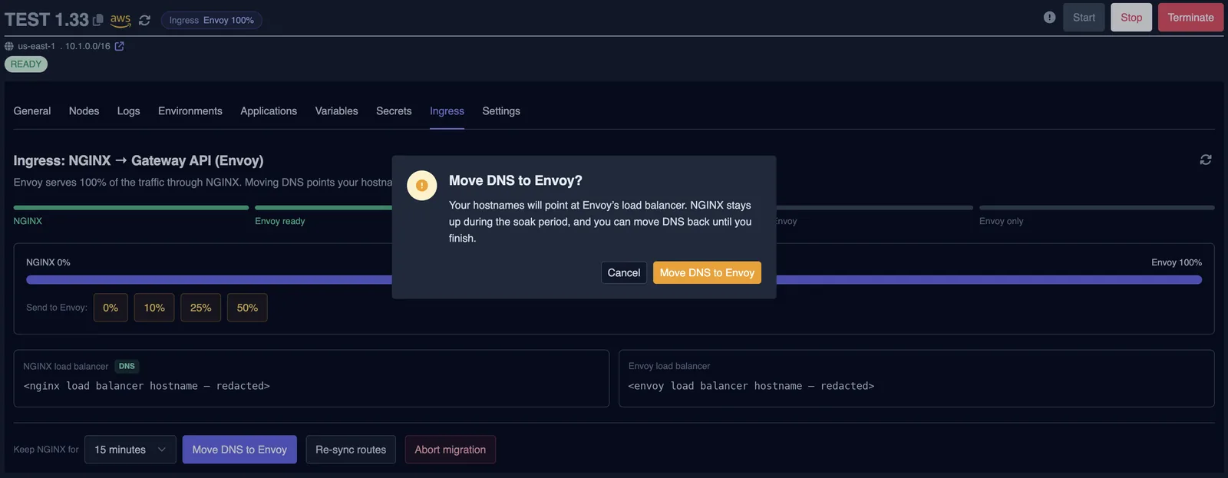Abort the migration

450,450
